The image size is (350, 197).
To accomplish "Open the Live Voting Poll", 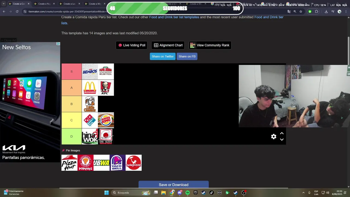I will tap(132, 45).
